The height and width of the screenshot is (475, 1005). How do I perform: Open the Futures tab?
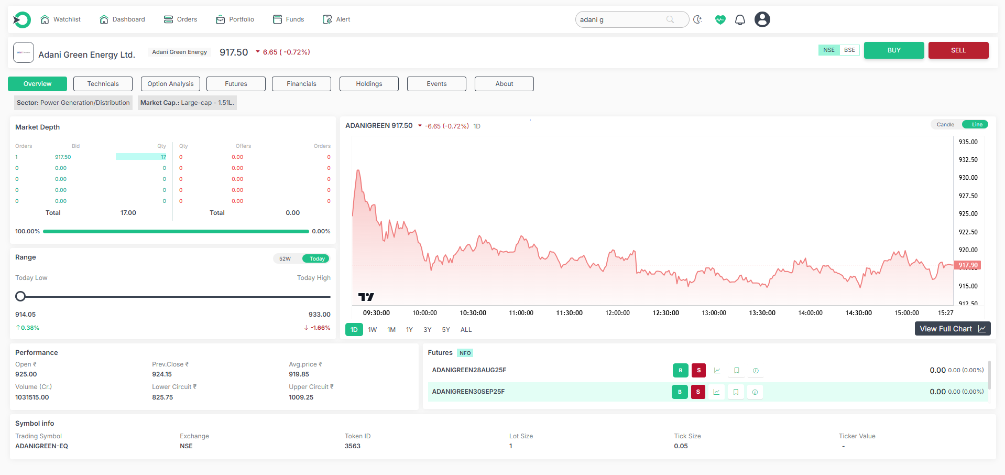[x=236, y=84]
